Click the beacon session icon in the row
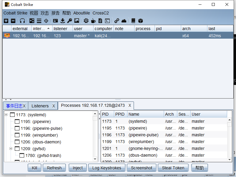The width and height of the screenshot is (236, 177). [x=7, y=35]
